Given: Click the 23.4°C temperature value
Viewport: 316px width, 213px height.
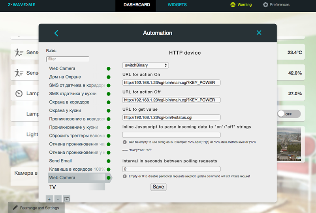Looking at the screenshot, I should [x=295, y=53].
